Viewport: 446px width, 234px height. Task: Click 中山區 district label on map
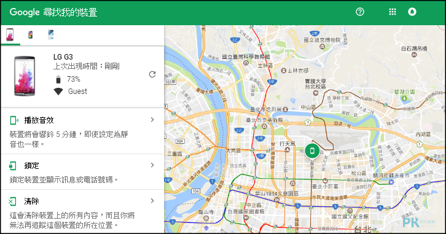pyautogui.click(x=308, y=107)
